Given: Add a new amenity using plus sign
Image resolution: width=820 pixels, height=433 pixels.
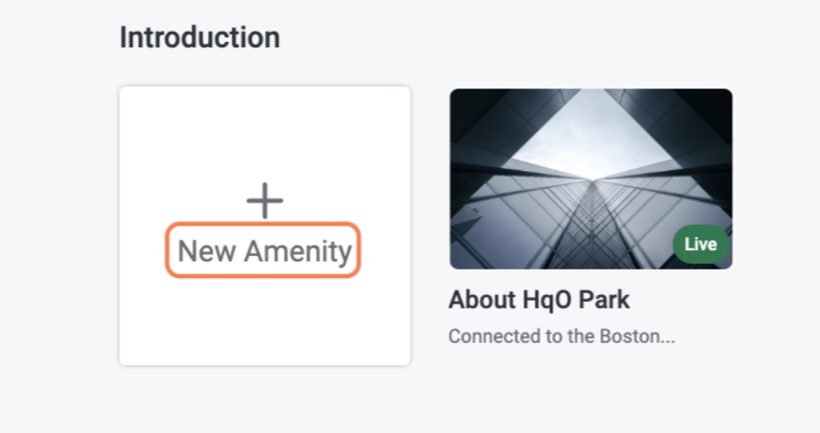Looking at the screenshot, I should [x=264, y=201].
